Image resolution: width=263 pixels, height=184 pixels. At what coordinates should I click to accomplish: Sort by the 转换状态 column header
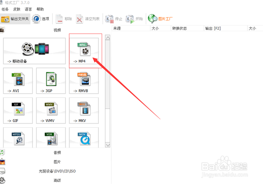[x=188, y=28]
